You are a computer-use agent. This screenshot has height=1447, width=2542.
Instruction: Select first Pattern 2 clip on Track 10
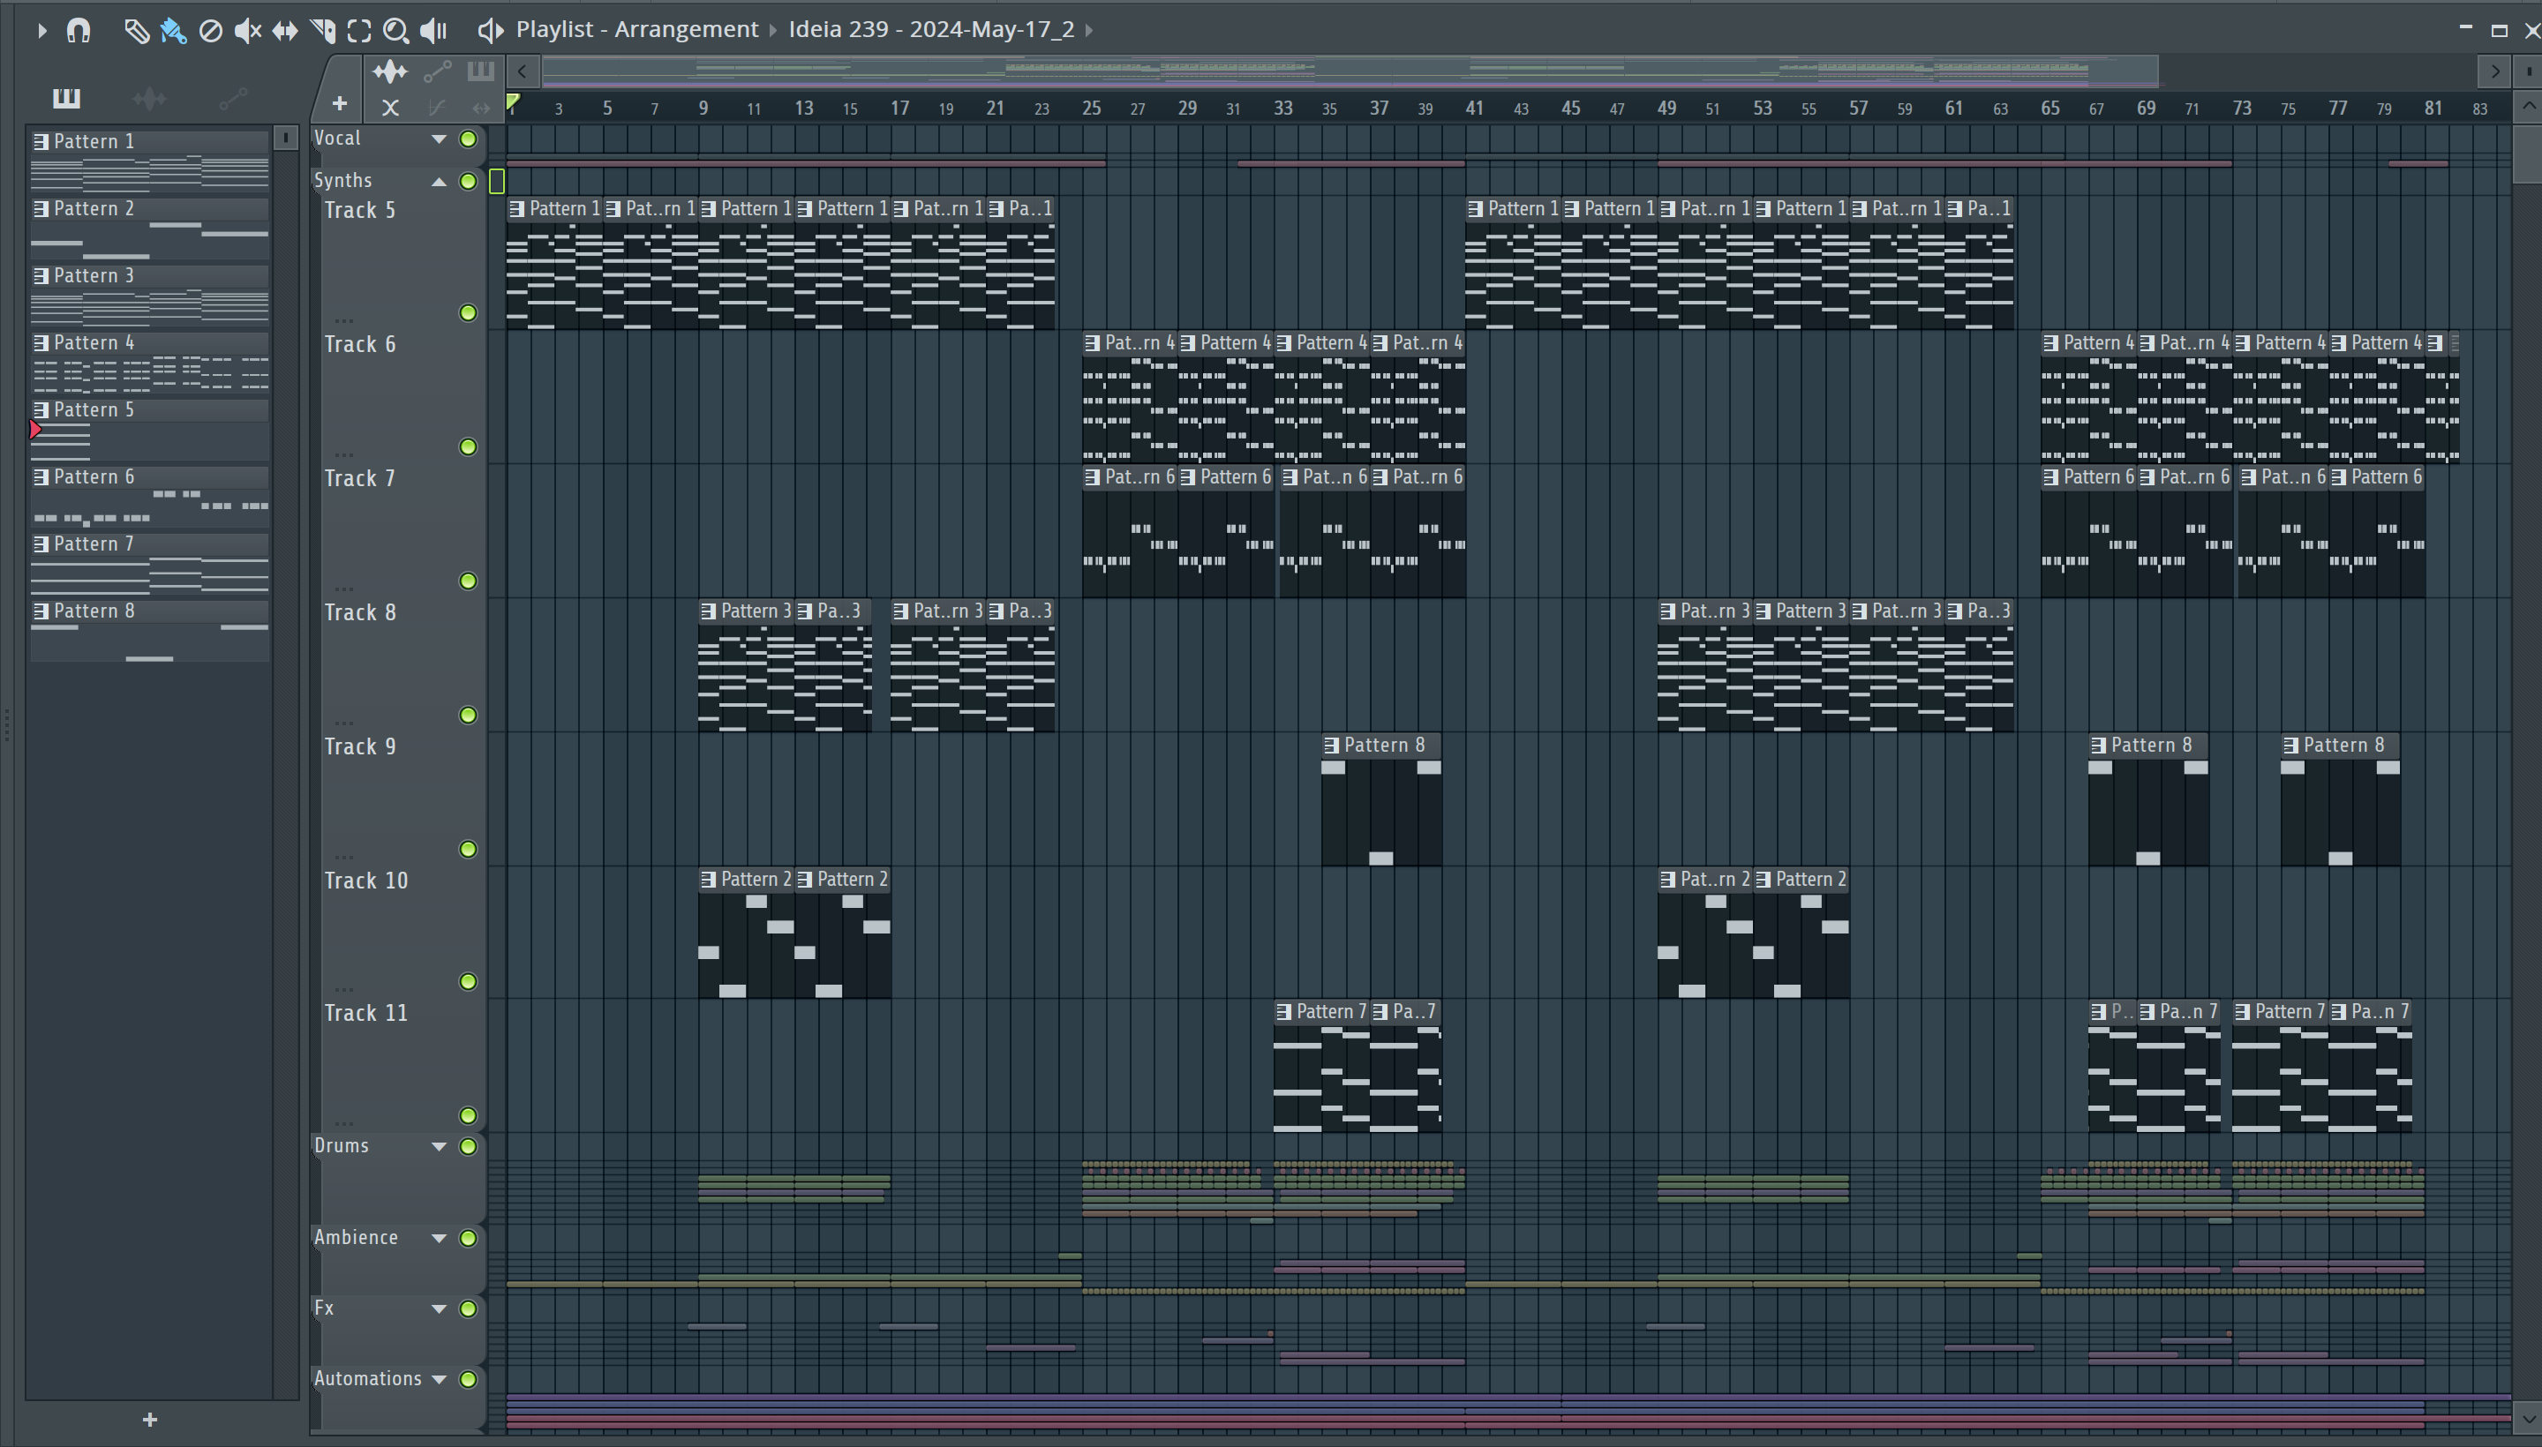[x=746, y=933]
